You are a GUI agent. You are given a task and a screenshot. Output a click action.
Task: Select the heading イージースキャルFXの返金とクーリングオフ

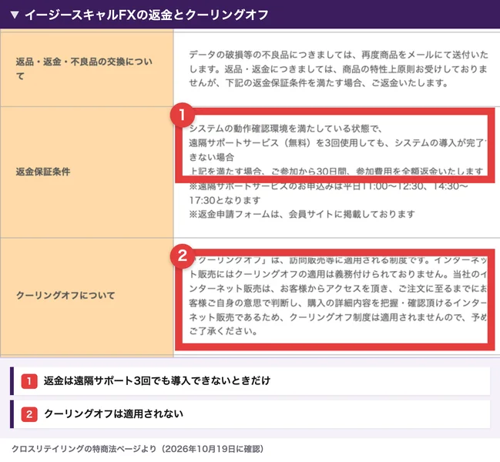(146, 15)
